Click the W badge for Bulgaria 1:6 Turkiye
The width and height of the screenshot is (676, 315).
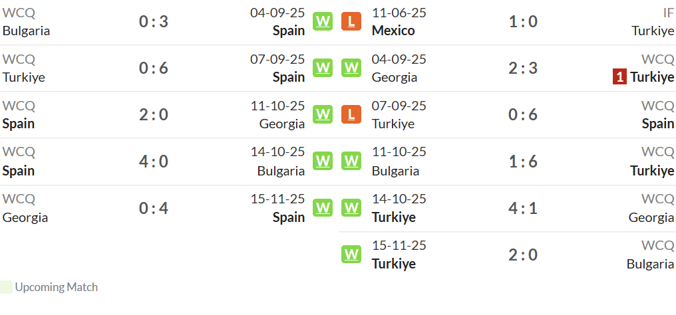(351, 161)
